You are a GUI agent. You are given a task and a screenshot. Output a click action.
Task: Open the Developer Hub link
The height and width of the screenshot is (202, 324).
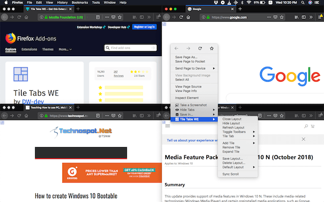(119, 27)
